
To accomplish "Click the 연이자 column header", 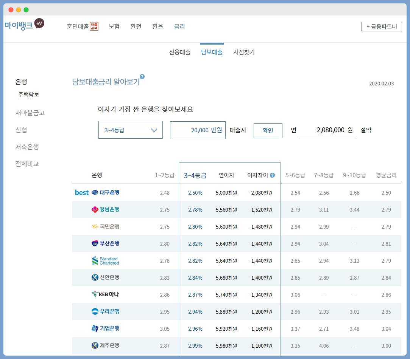I will click(226, 175).
